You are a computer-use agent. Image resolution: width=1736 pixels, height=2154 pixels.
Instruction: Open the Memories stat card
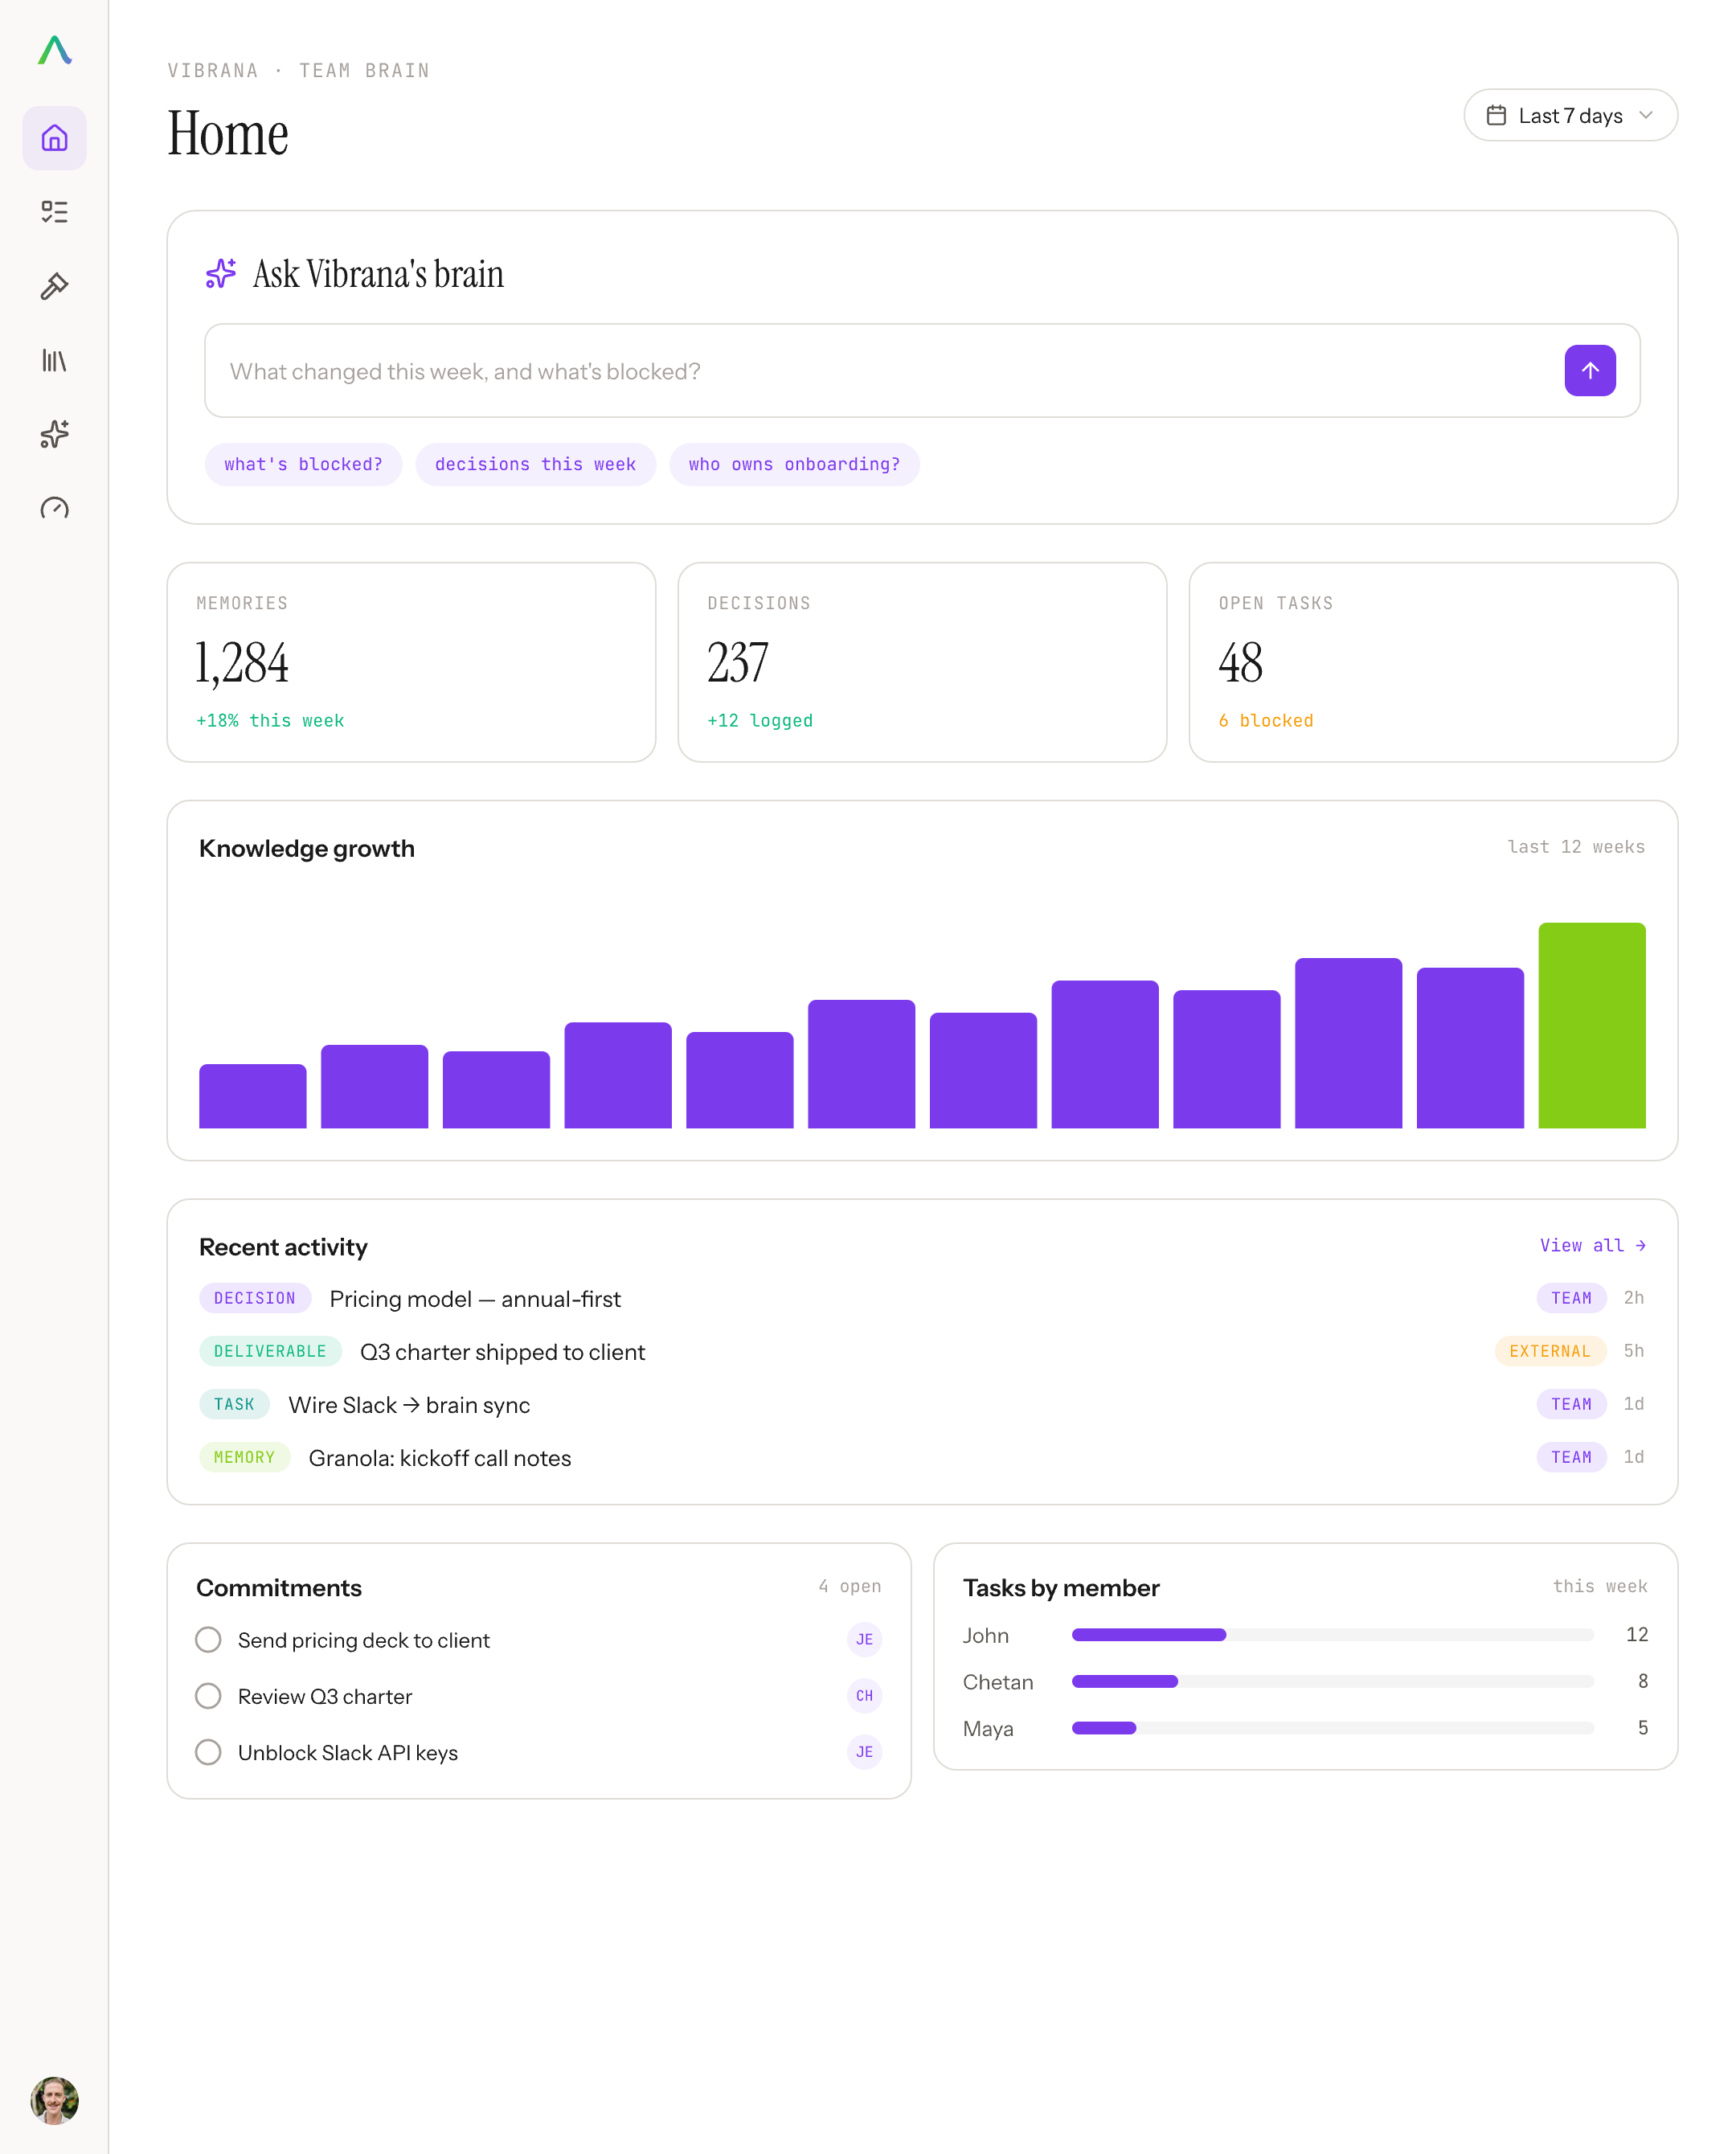point(411,662)
